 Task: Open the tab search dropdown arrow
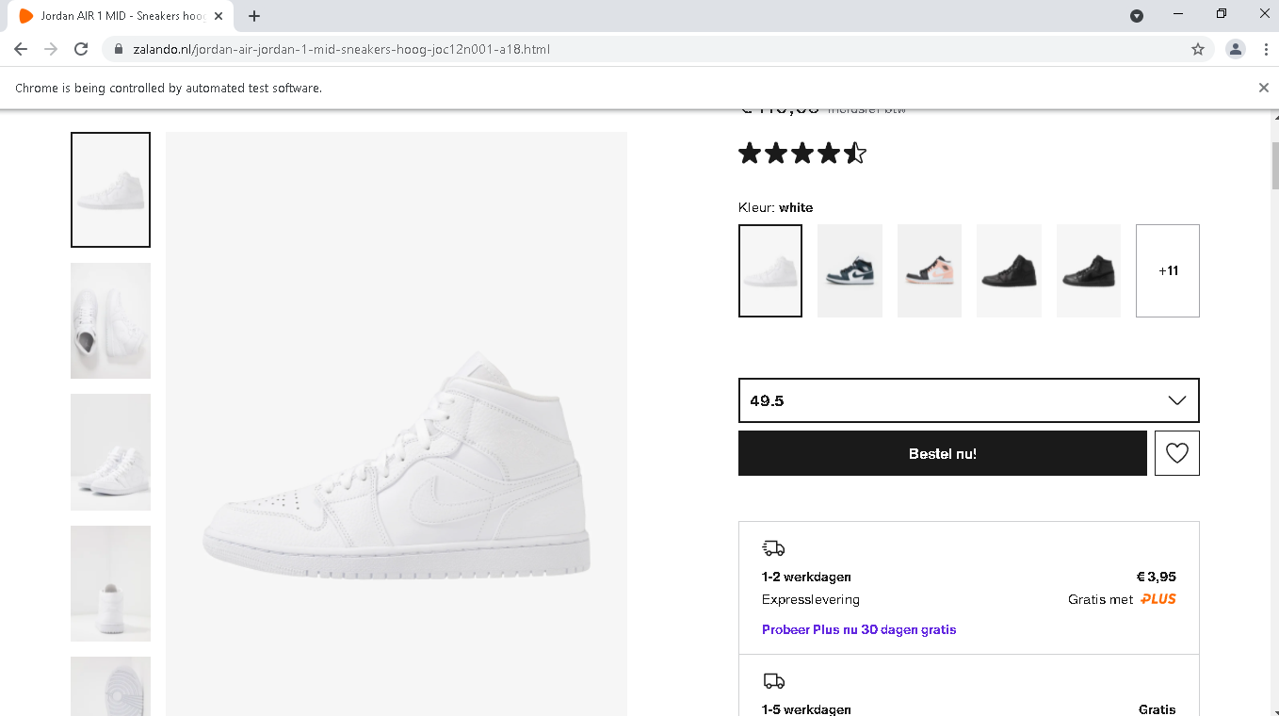(x=1137, y=16)
